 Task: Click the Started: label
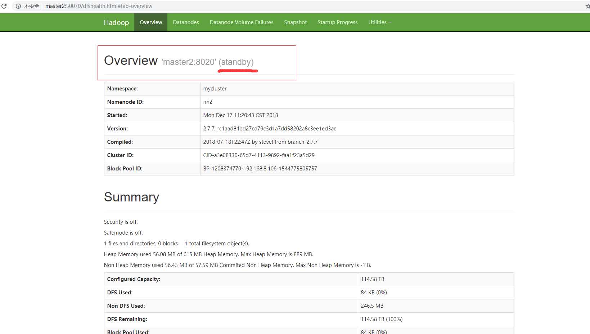(117, 115)
